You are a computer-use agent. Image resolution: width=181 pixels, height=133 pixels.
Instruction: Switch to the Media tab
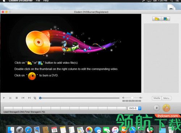[x=157, y=98]
